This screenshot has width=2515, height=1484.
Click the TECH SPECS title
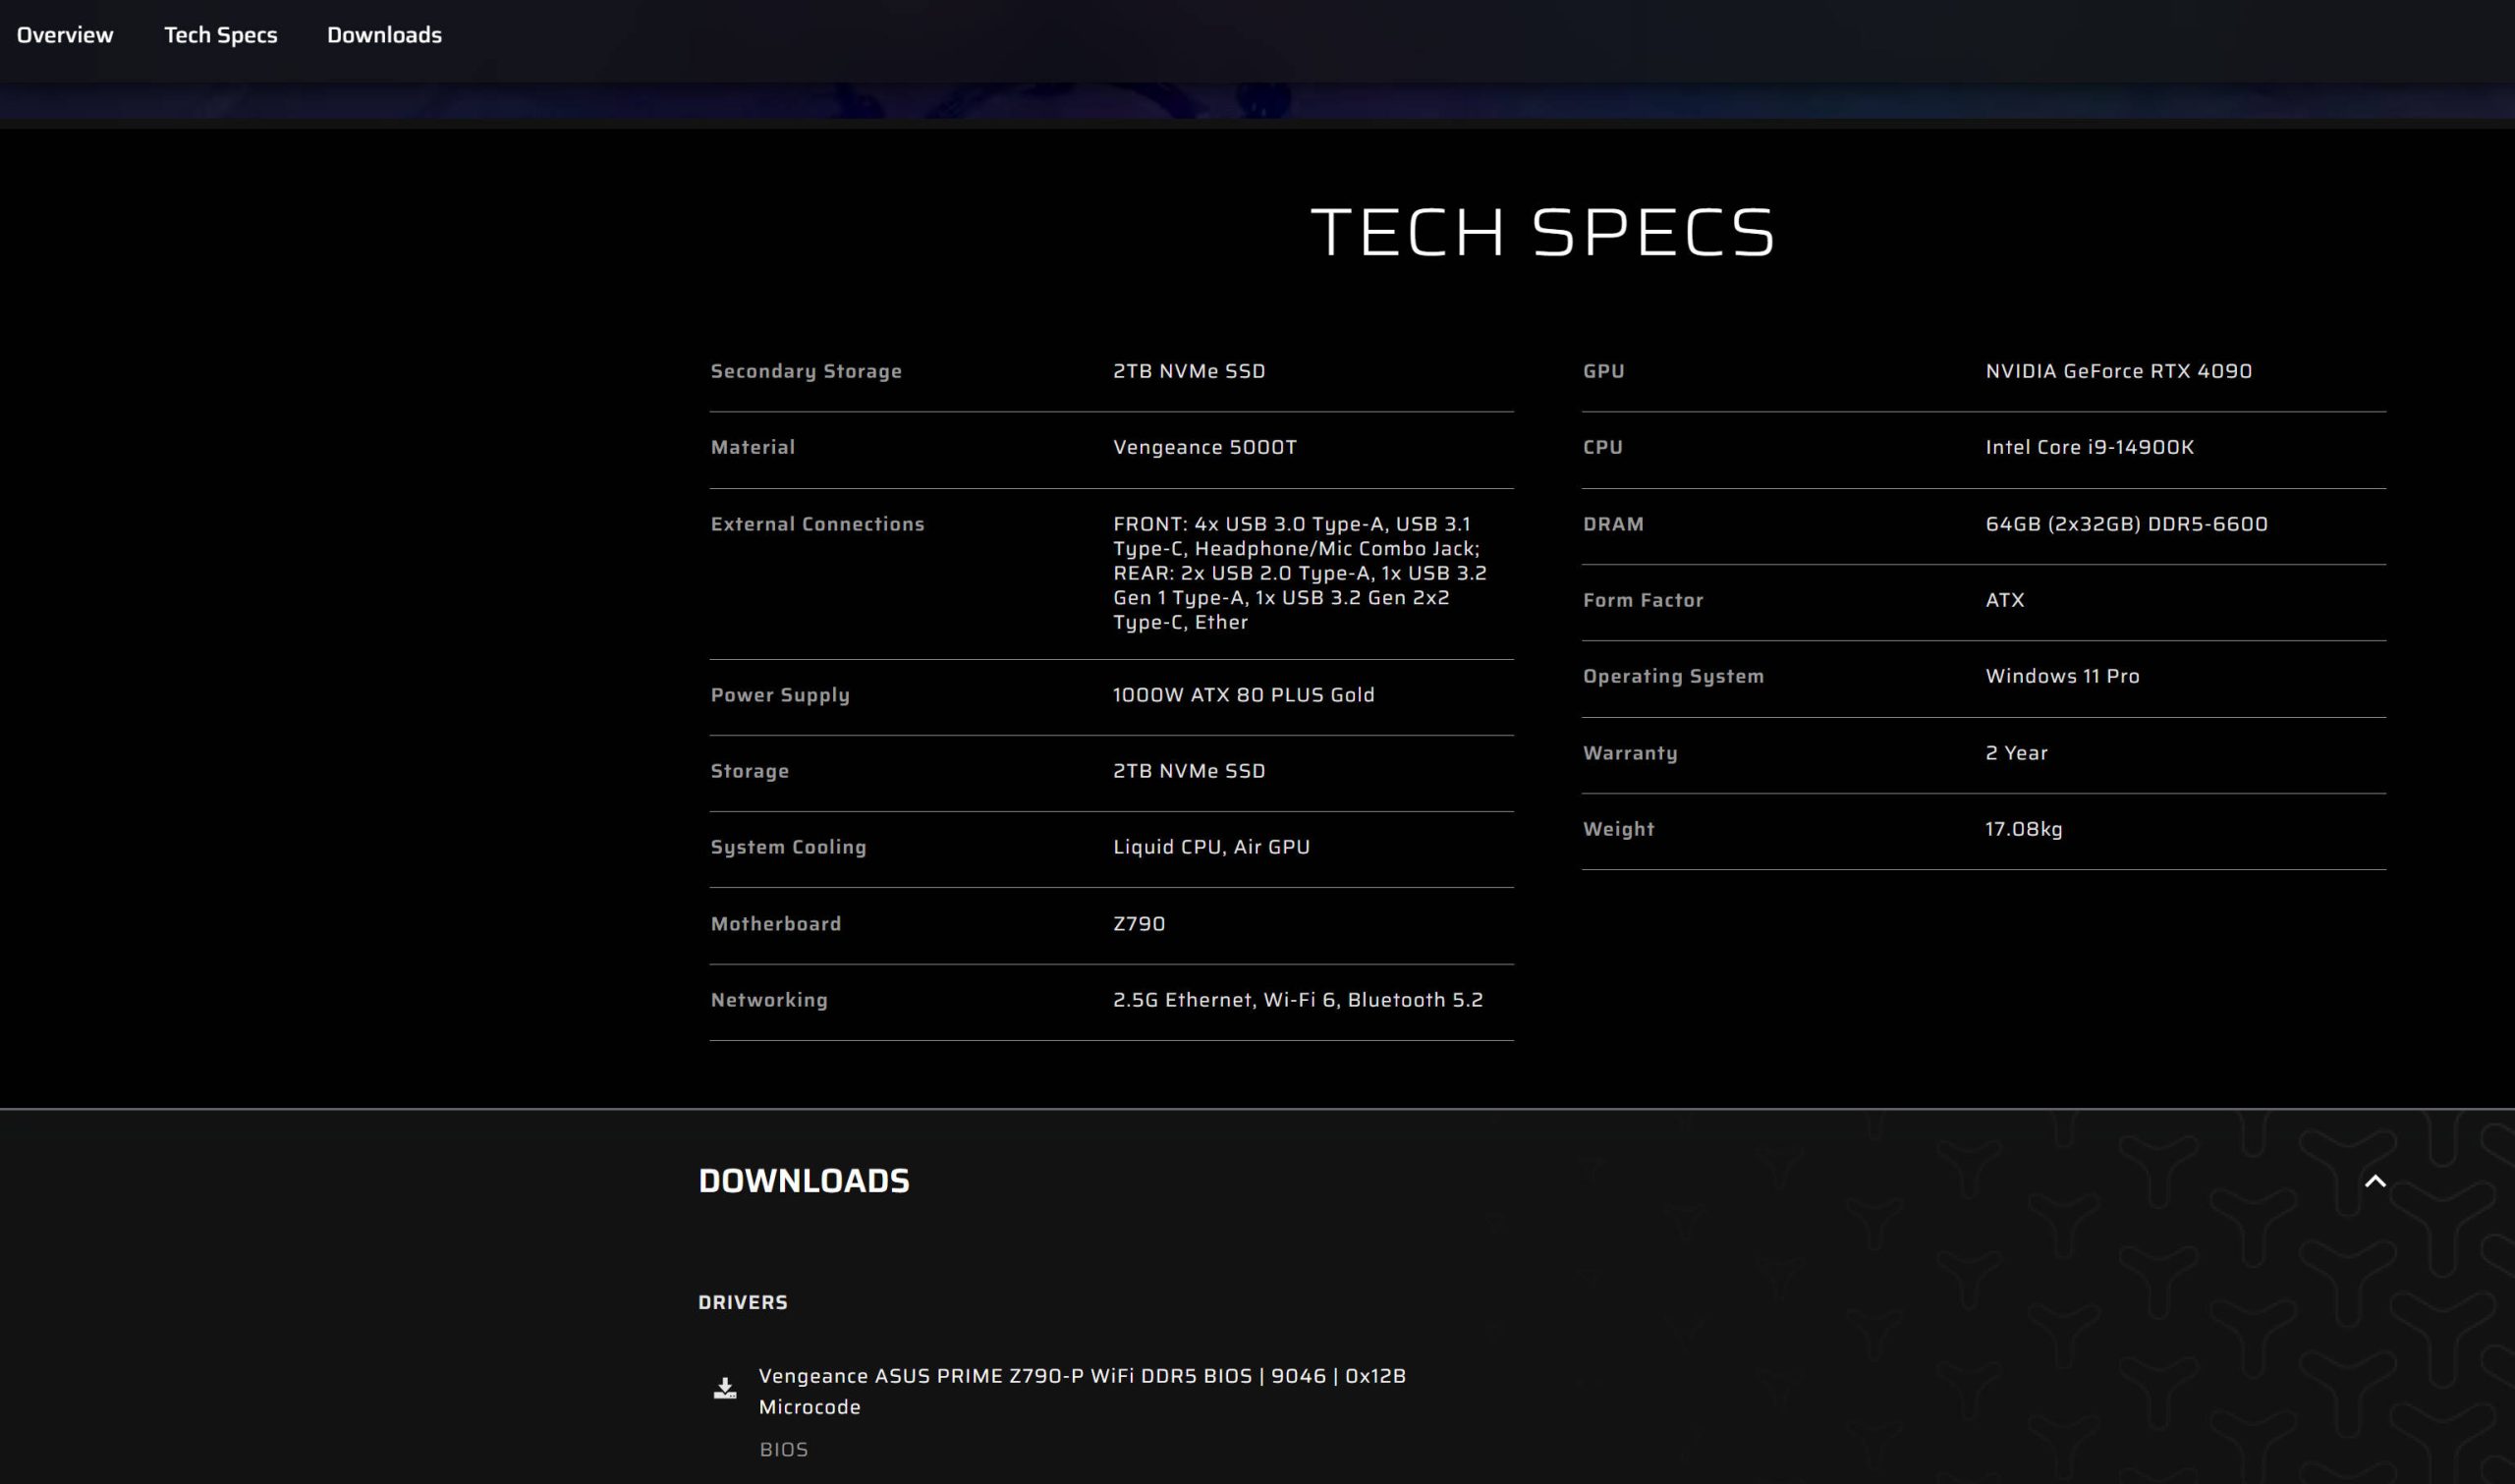(1542, 232)
